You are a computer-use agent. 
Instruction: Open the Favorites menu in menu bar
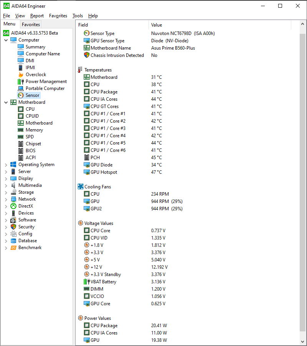pos(58,16)
